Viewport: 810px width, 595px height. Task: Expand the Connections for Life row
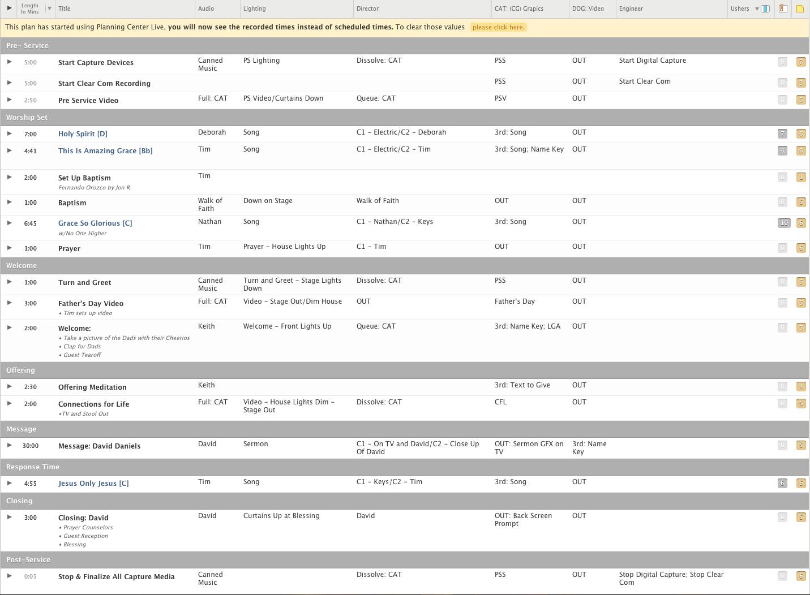(x=9, y=403)
